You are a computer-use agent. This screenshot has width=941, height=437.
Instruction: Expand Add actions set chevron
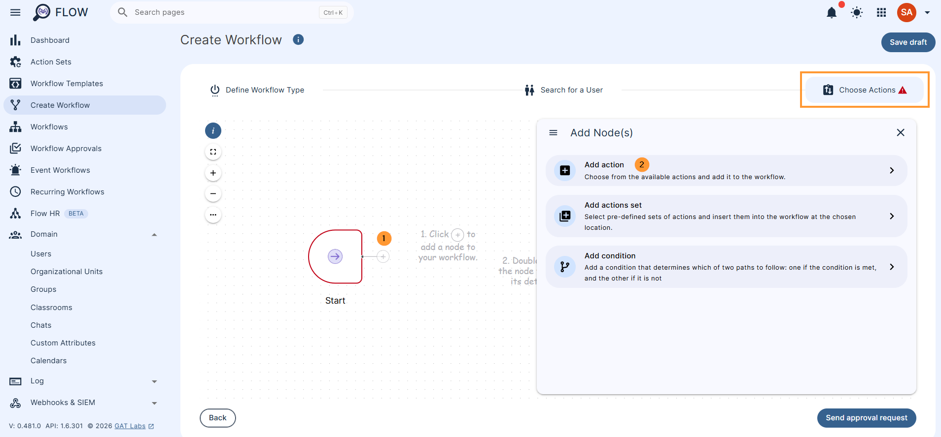[x=892, y=216]
